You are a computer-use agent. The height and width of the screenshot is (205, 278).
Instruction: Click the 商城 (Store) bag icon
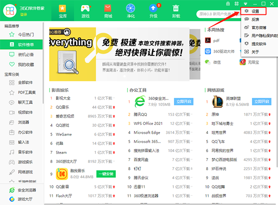point(108,8)
